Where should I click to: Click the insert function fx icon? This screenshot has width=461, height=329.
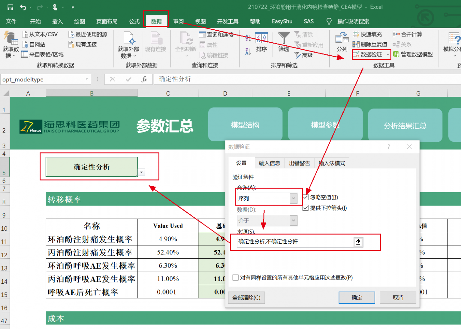pyautogui.click(x=144, y=79)
